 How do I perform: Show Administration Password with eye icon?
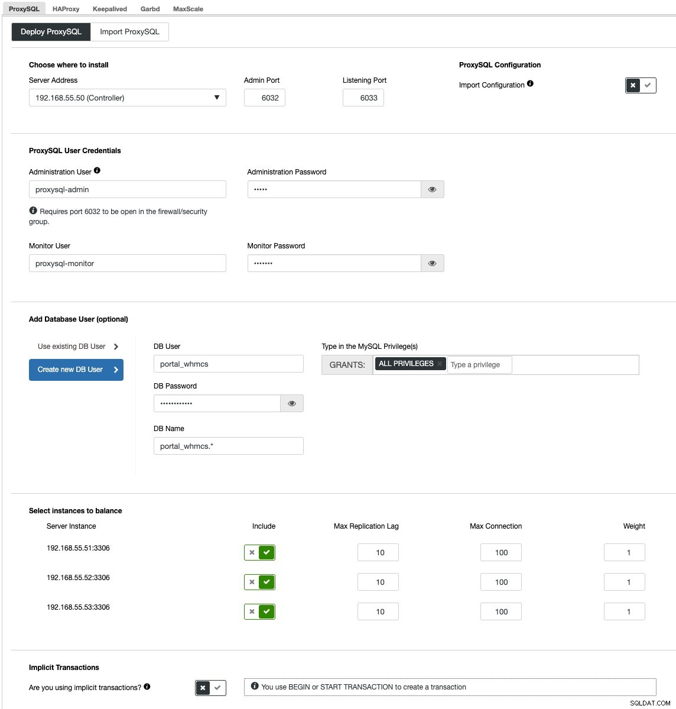tap(432, 189)
